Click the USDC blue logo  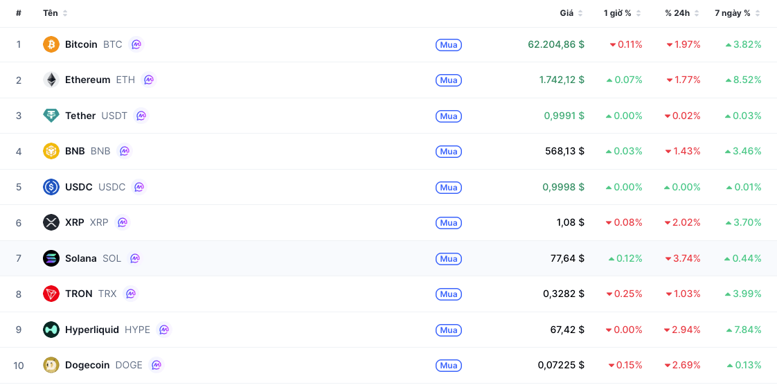point(51,187)
